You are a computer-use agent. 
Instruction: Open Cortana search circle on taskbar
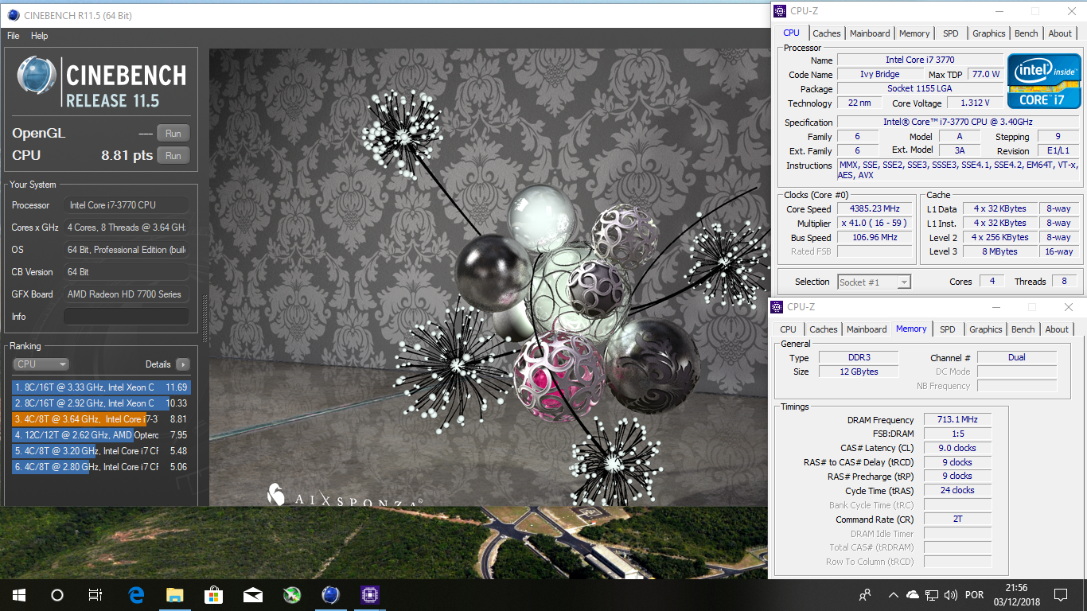pyautogui.click(x=56, y=595)
